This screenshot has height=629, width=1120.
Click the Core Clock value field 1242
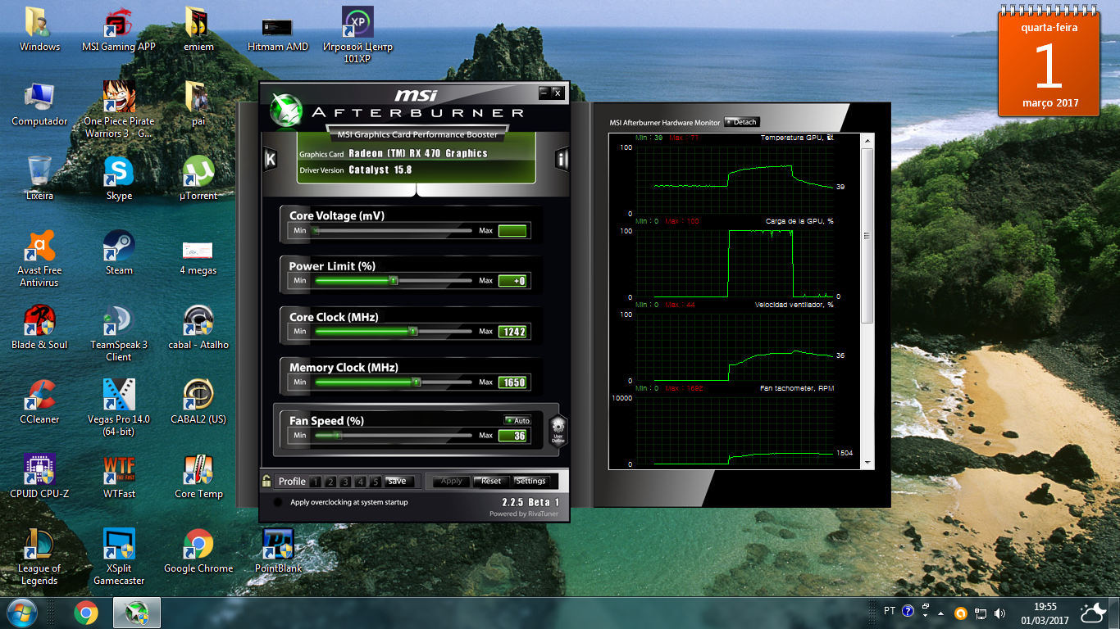pyautogui.click(x=512, y=332)
